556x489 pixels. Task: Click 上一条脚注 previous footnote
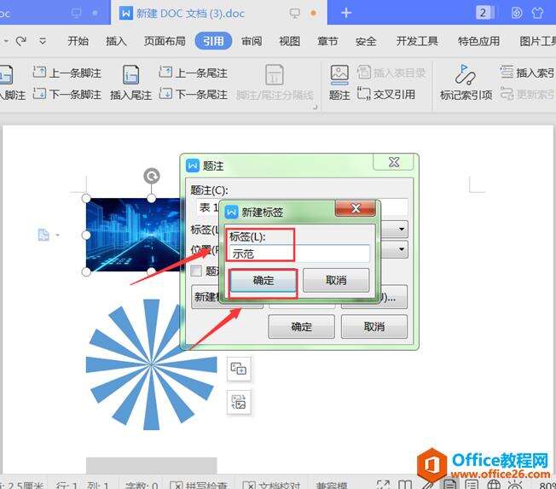coord(67,73)
